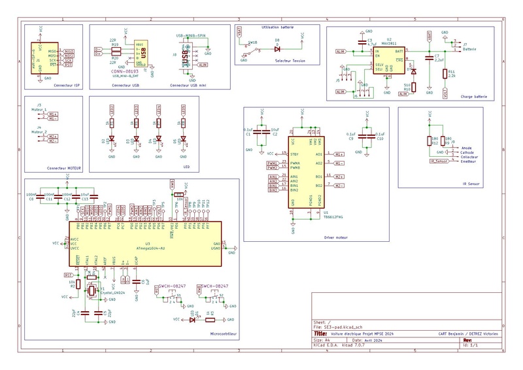Select the C4 22pF capacitor
523x370 pixels.
(85, 313)
